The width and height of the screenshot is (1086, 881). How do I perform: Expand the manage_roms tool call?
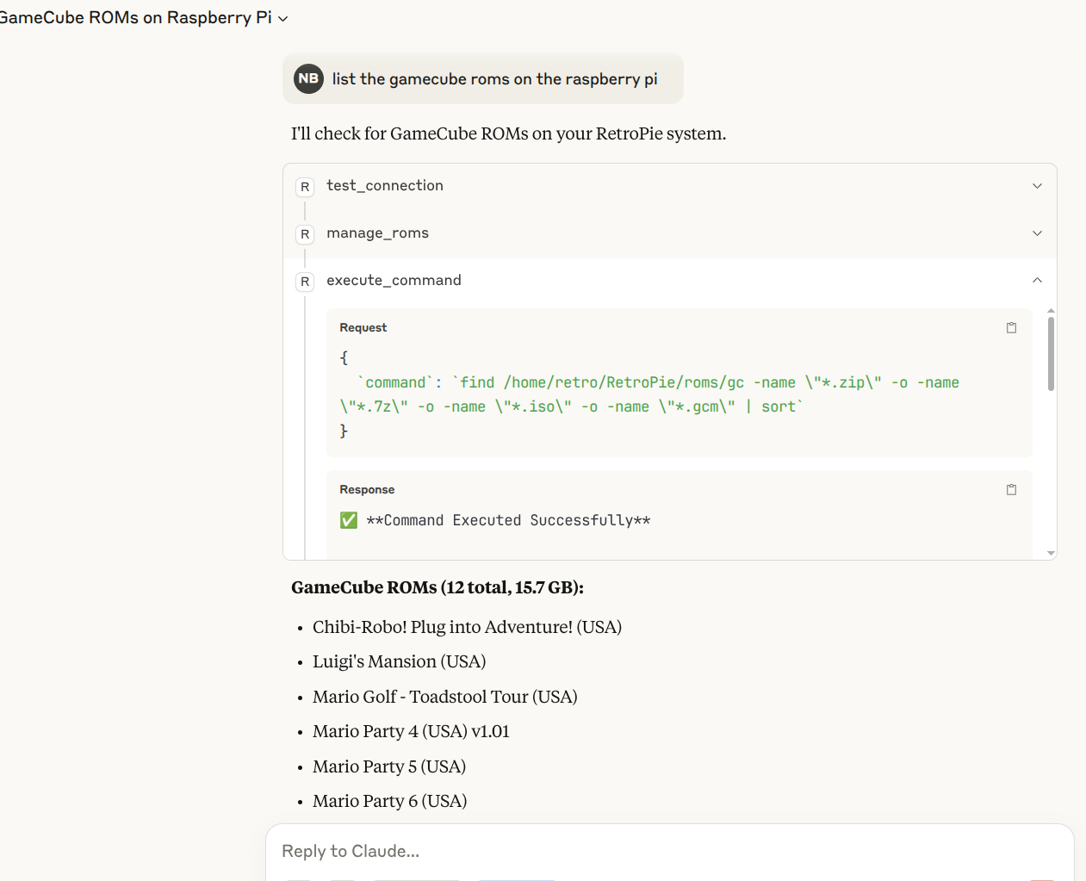click(1037, 233)
